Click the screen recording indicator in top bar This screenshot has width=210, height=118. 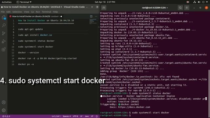click(x=188, y=2)
